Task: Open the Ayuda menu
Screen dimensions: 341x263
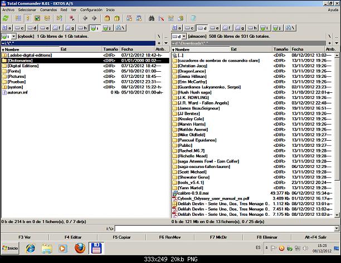Action: pyautogui.click(x=333, y=10)
